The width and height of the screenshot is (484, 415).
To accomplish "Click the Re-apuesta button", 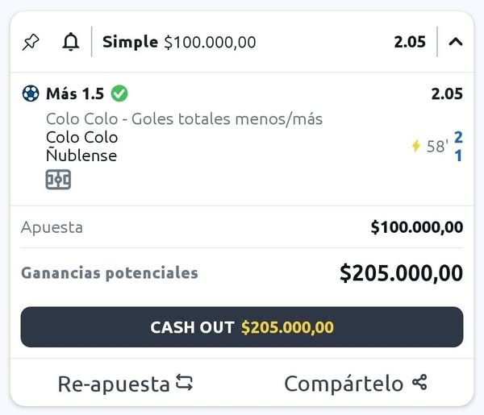I will (125, 384).
